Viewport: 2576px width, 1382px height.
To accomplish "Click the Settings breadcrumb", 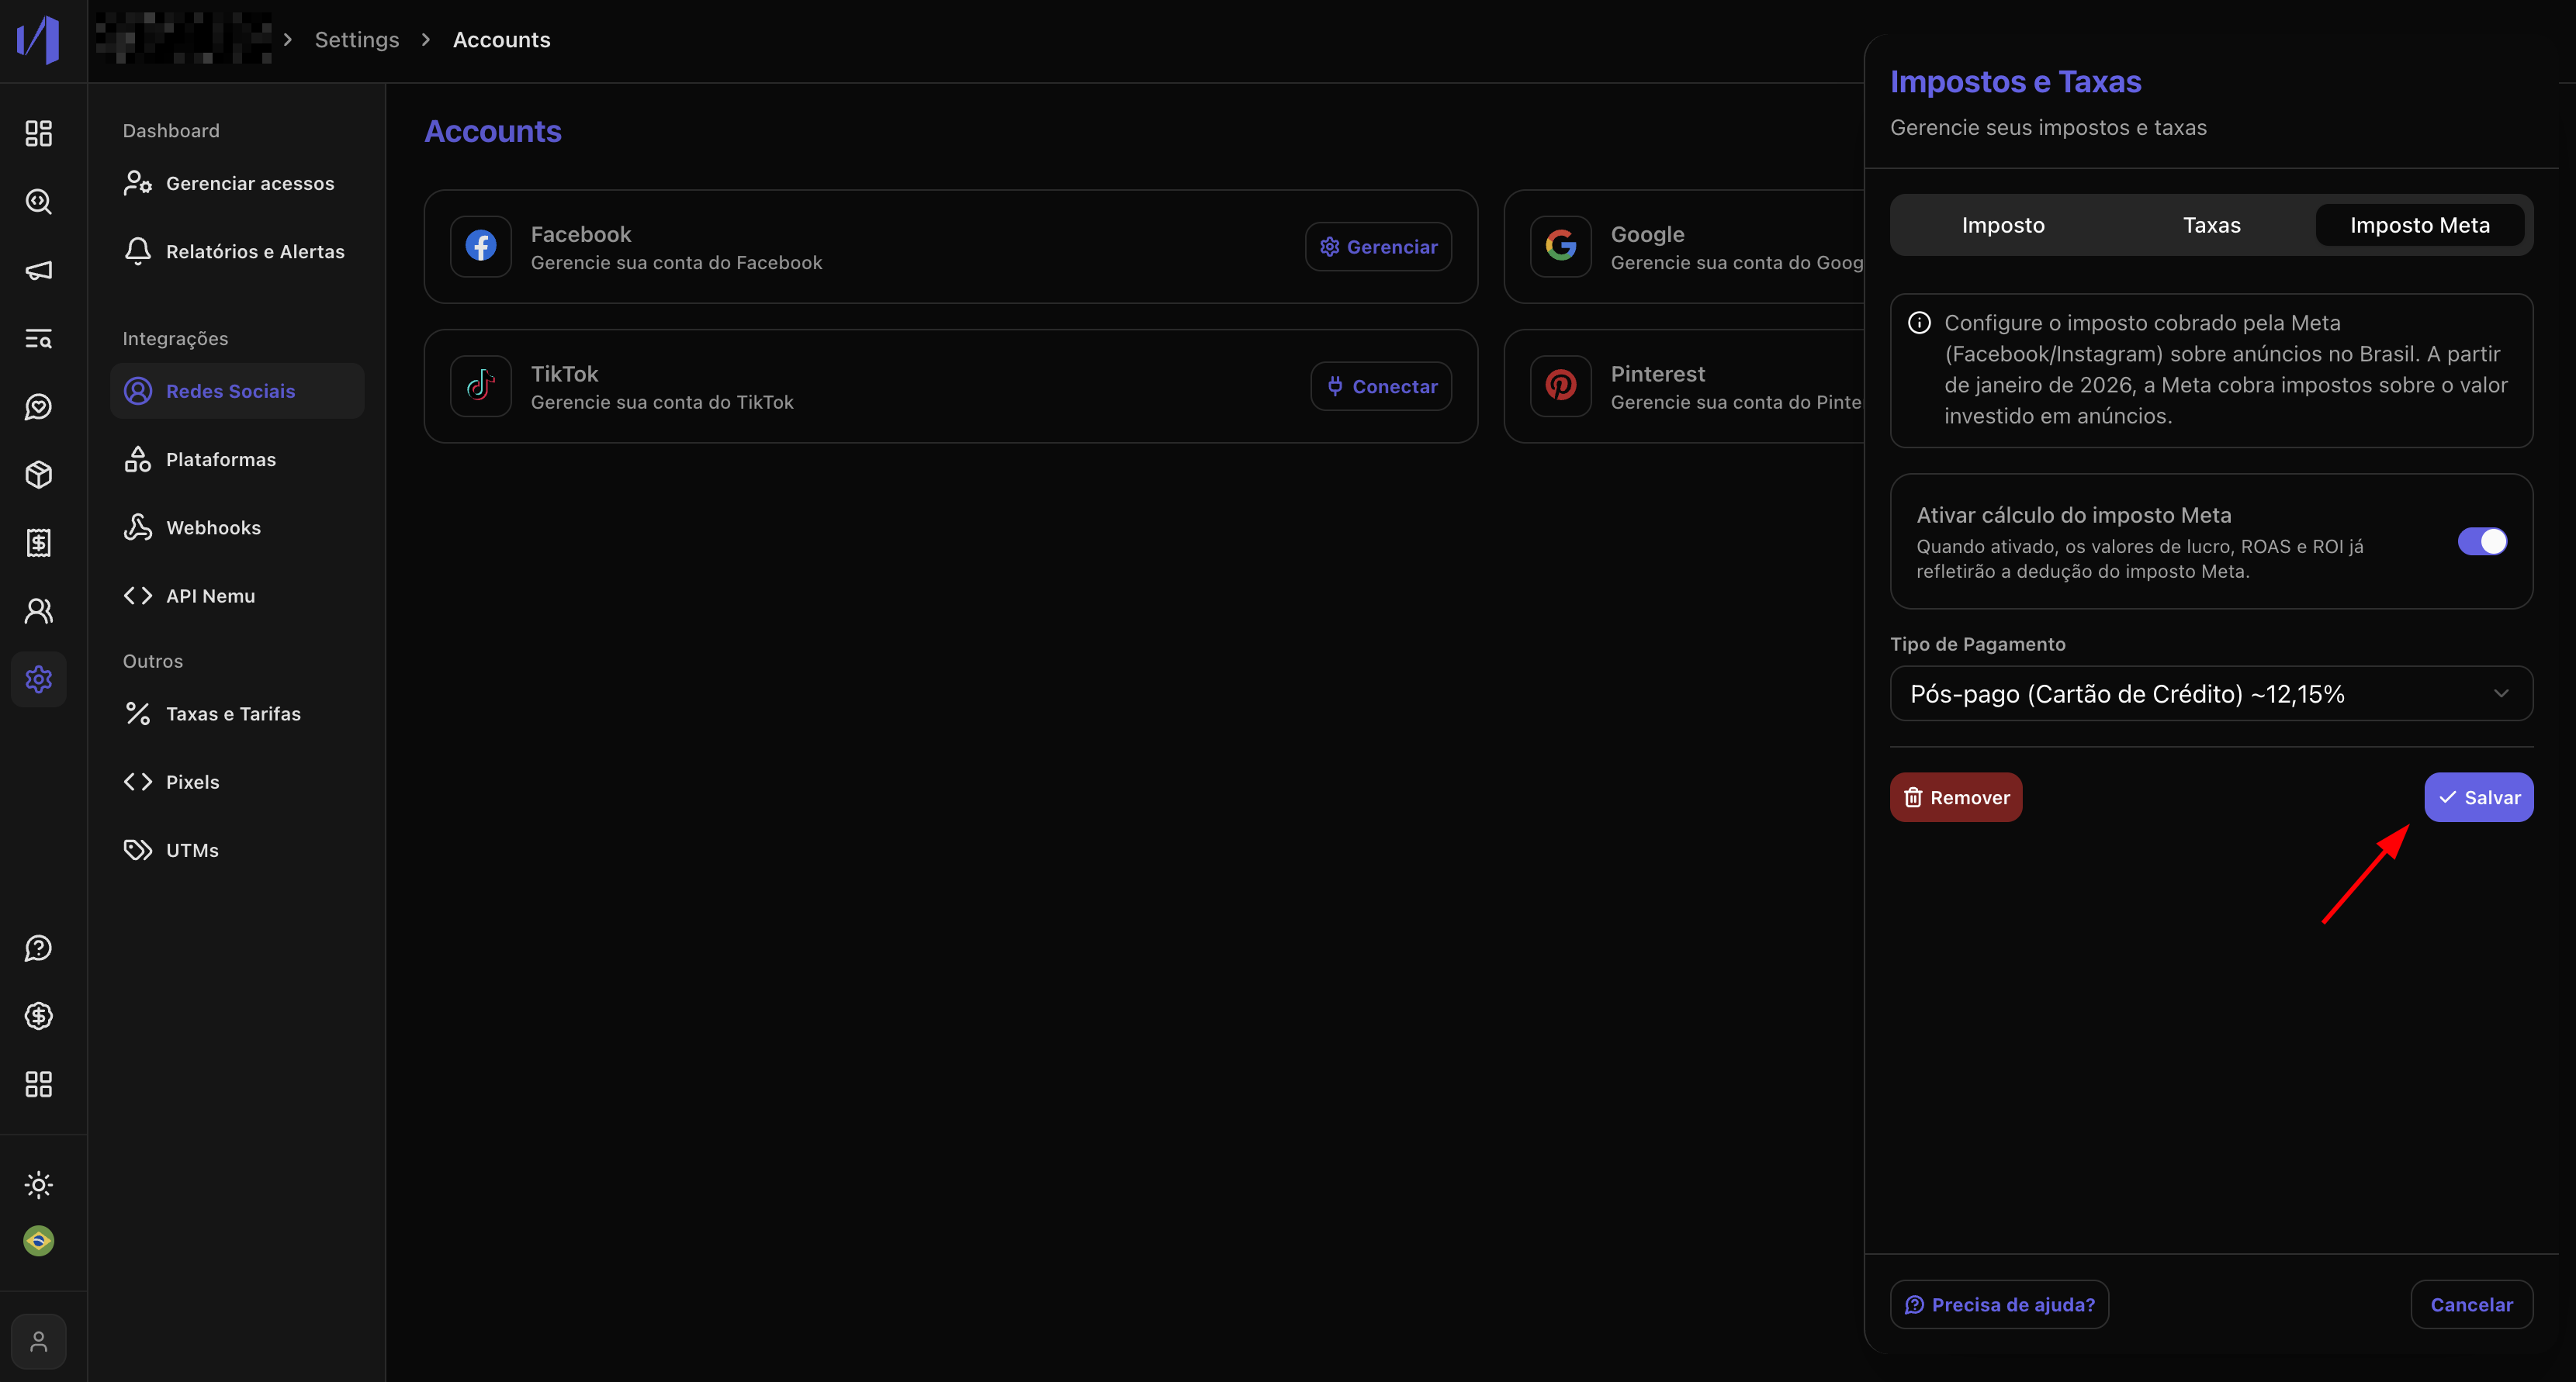I will 356,40.
